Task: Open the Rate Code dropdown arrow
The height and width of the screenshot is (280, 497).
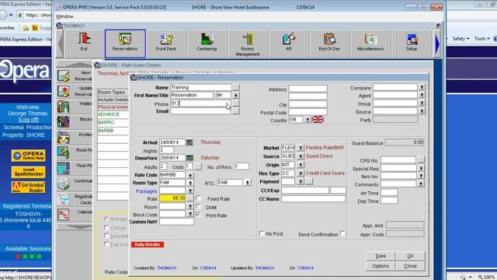Action: [x=189, y=175]
